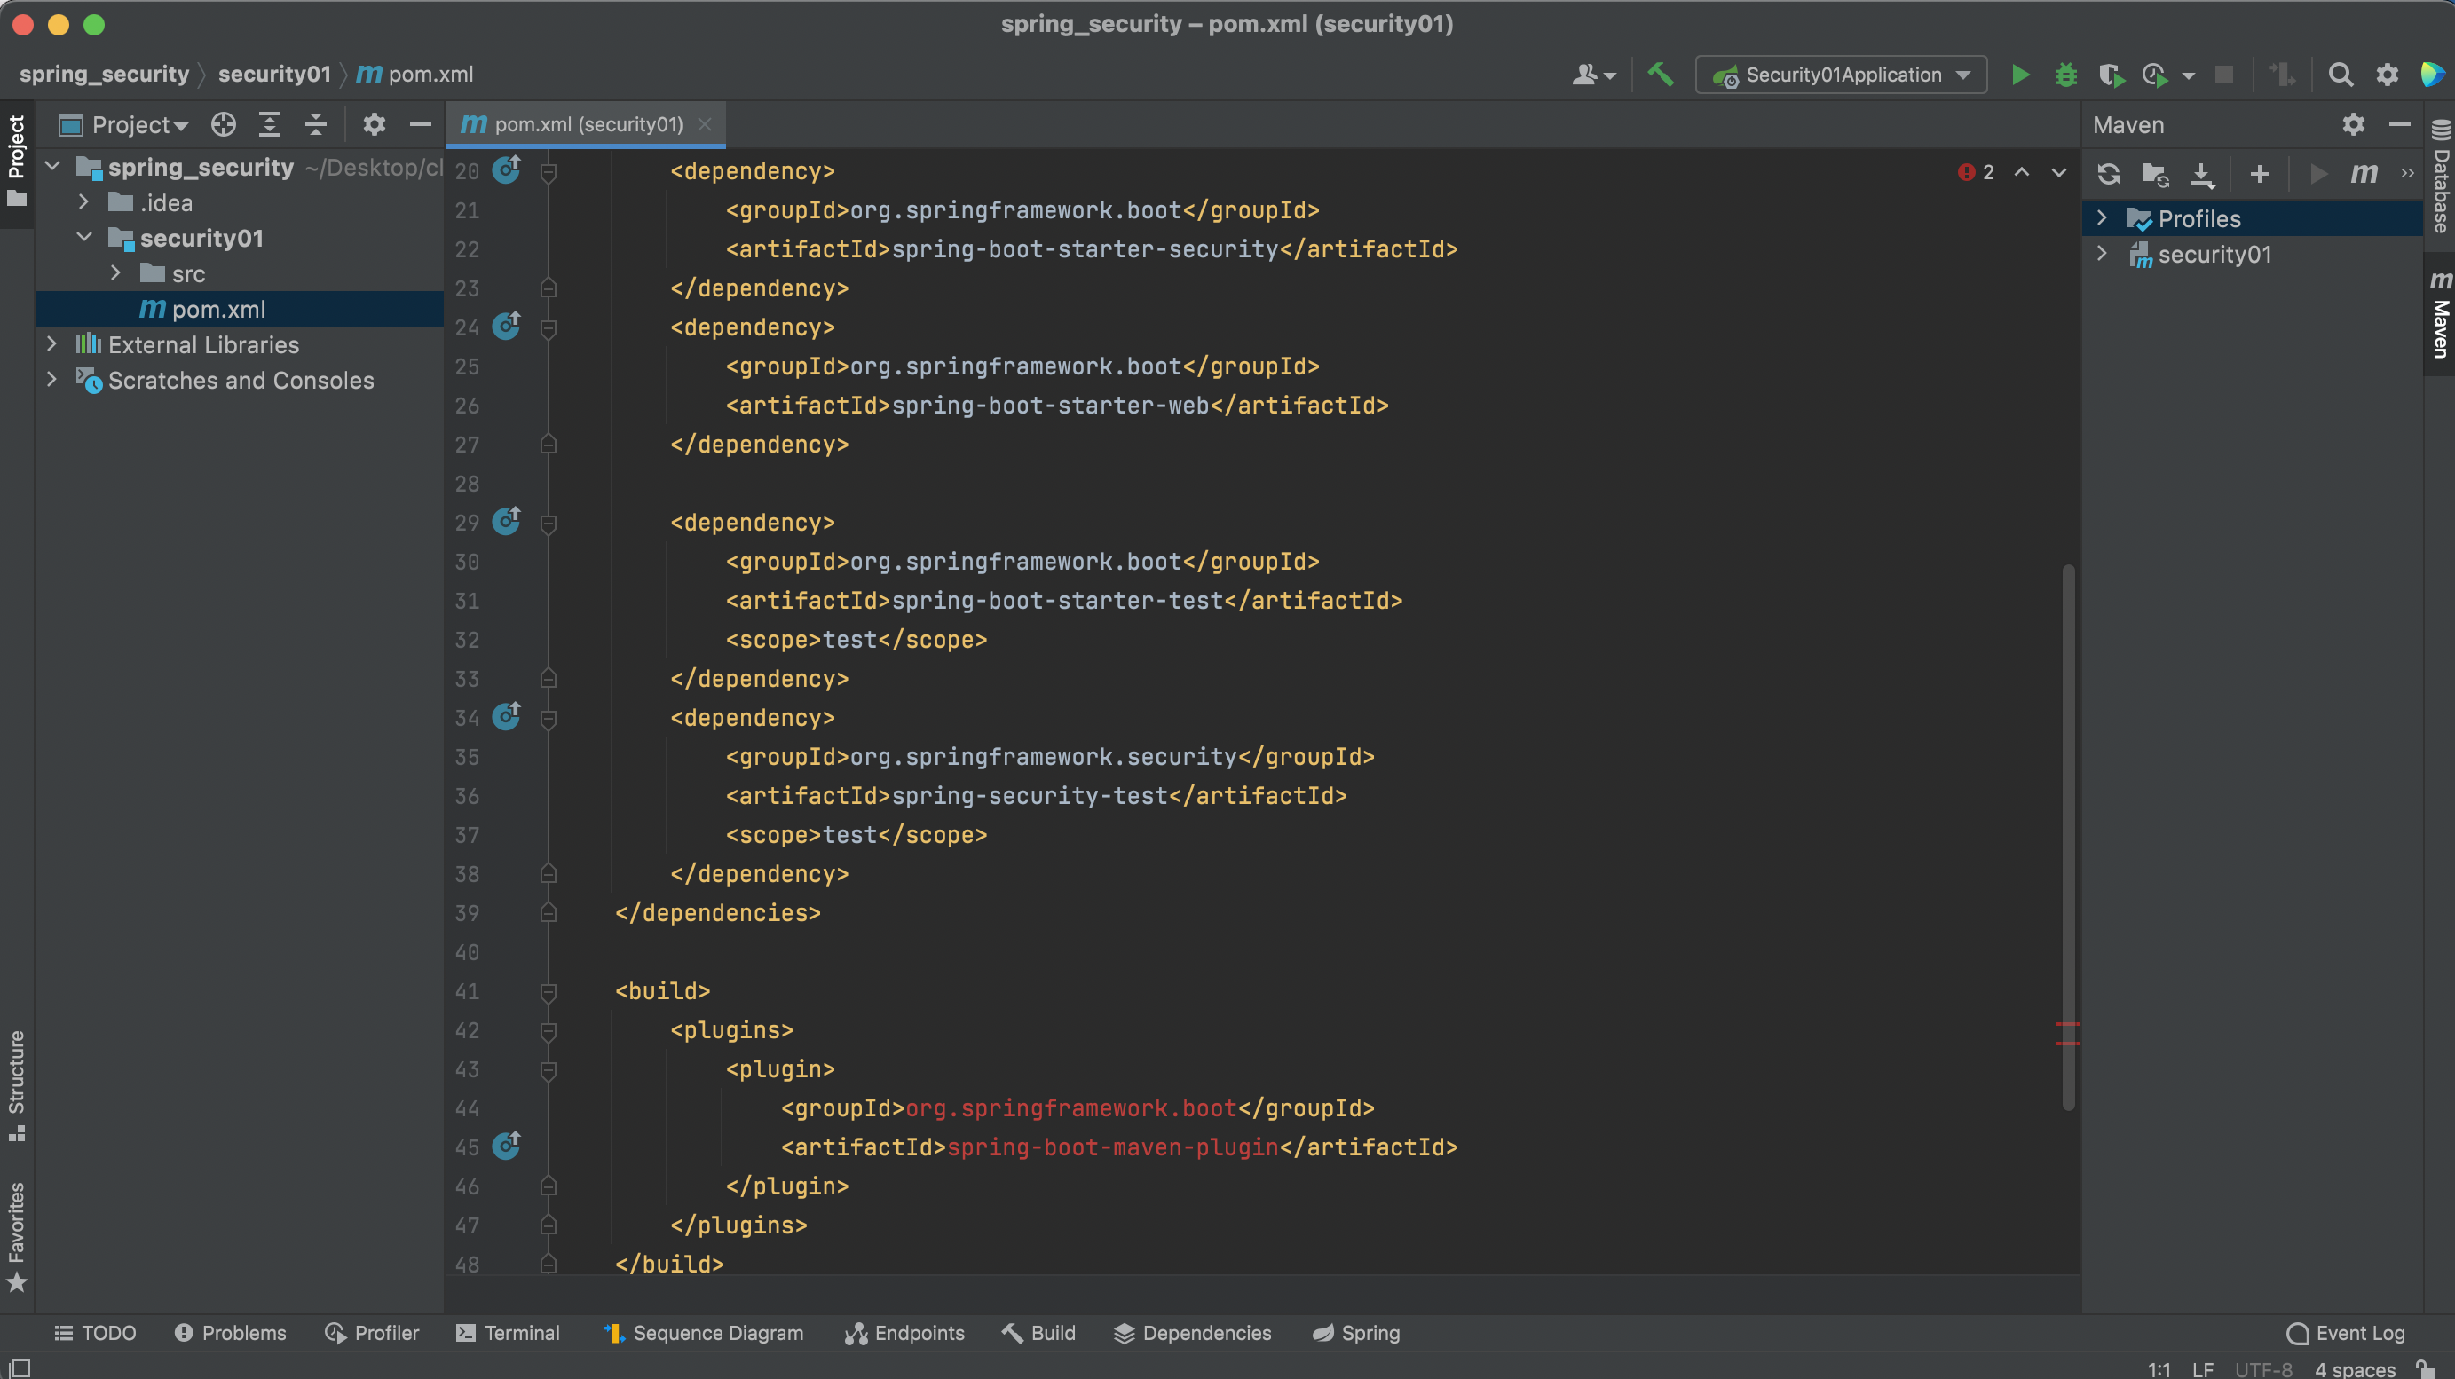The width and height of the screenshot is (2455, 1379).
Task: Click the Build project hammer icon
Action: coord(1660,75)
